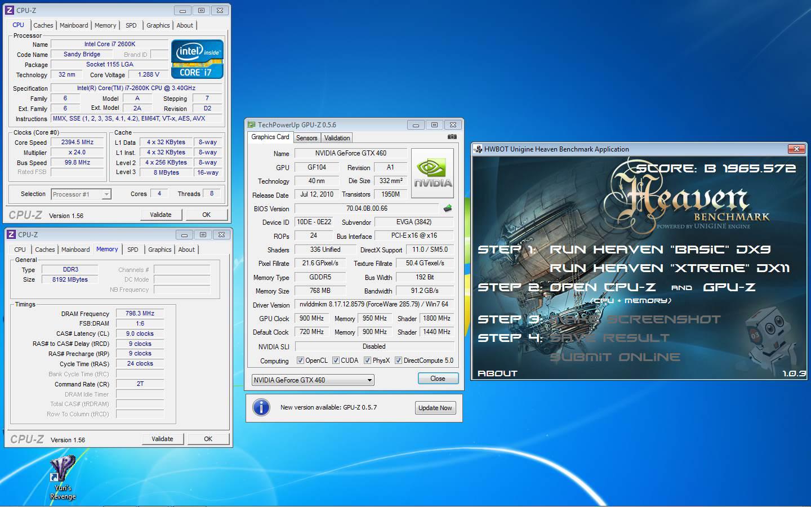The image size is (811, 507).
Task: Switch to Mainboard tab in top CPU-Z window
Action: click(x=74, y=25)
